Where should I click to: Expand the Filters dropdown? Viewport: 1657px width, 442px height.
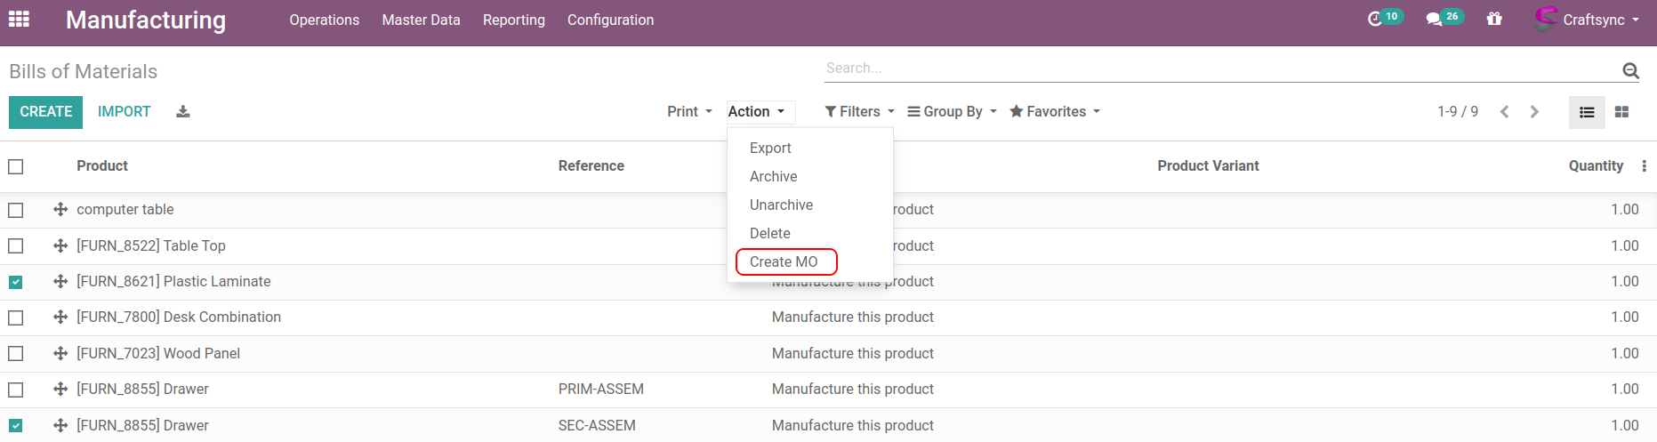859,112
